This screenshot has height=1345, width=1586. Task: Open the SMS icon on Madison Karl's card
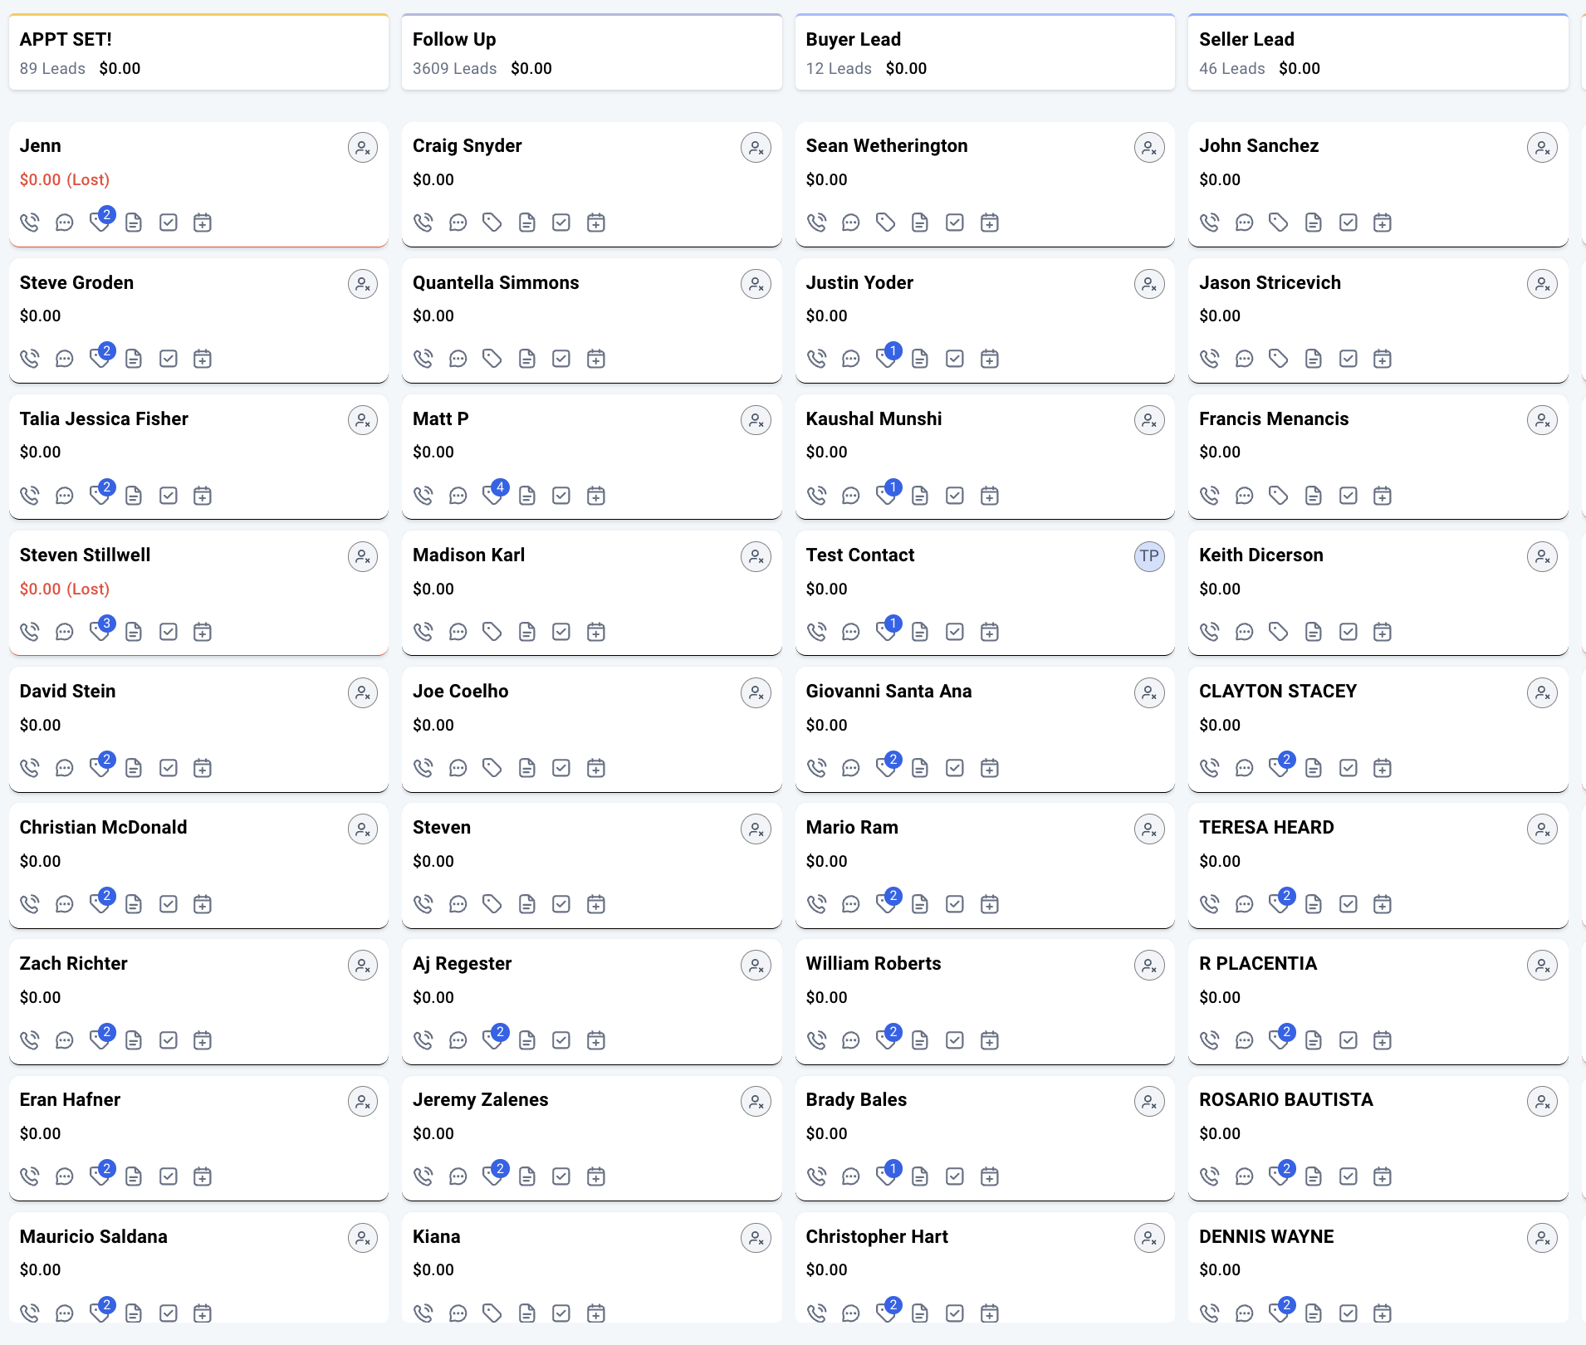458,632
